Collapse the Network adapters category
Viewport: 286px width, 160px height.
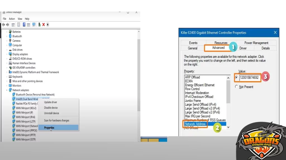7,90
